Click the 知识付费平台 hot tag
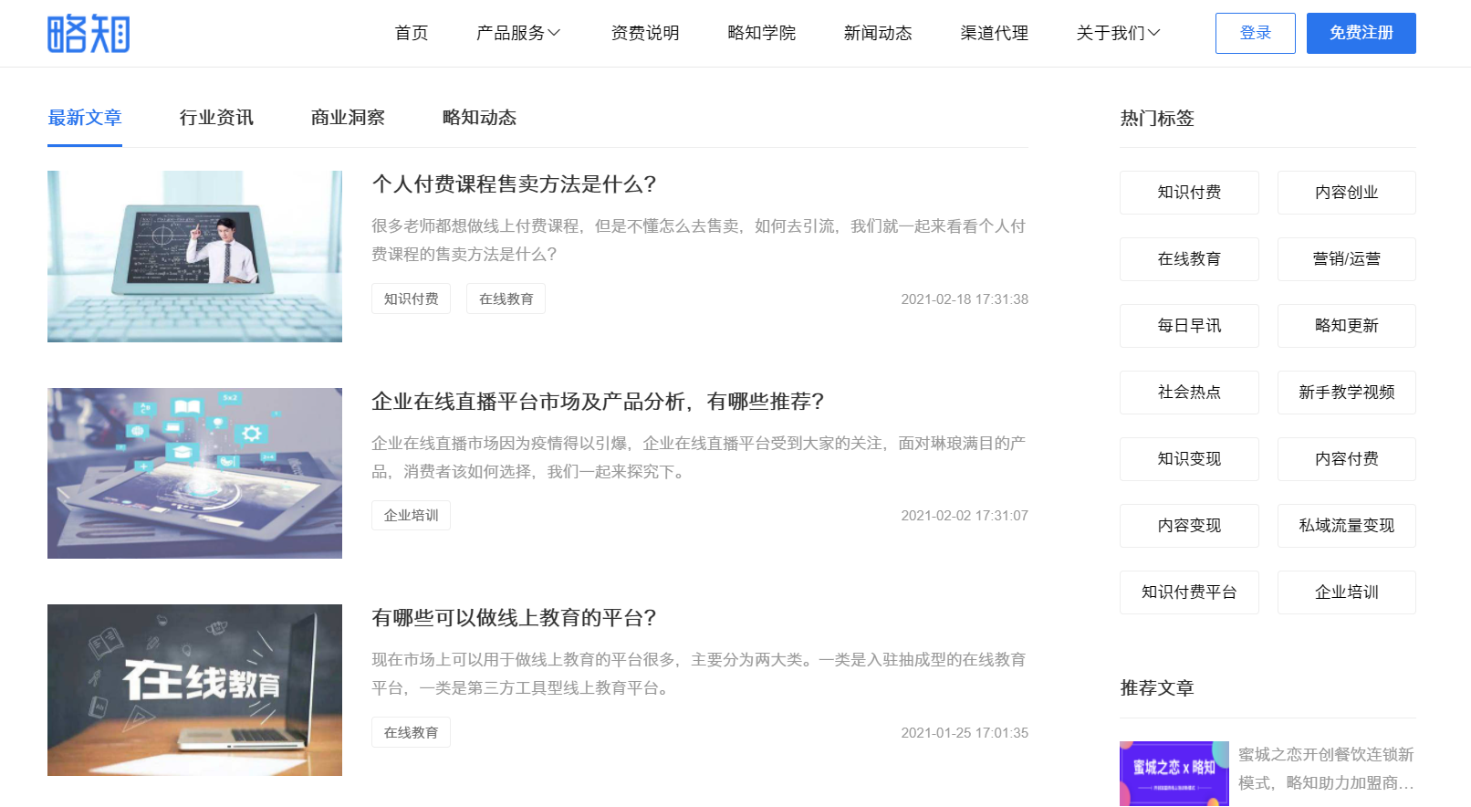The width and height of the screenshot is (1471, 807). click(1189, 592)
